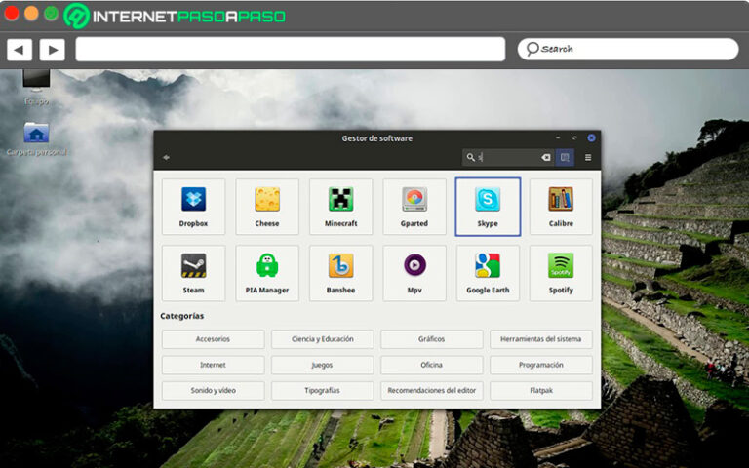Select the Flatpak category

[540, 390]
